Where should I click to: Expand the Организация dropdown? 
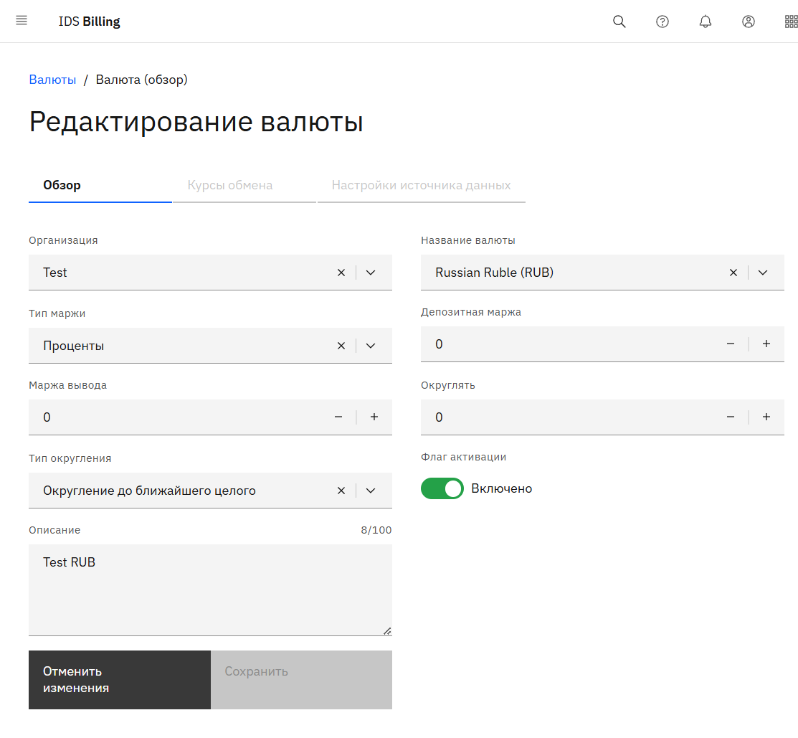coord(371,273)
